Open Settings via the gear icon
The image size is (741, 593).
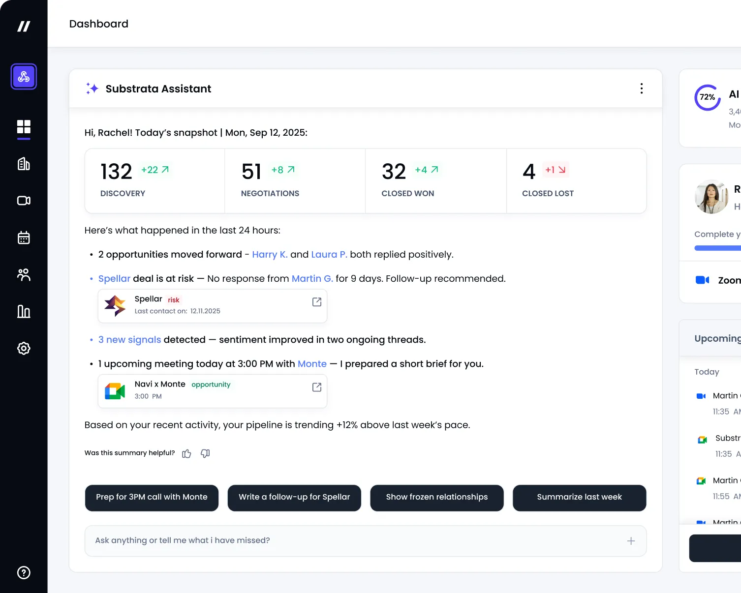(23, 348)
